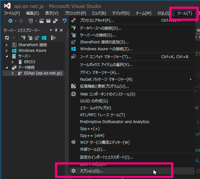
Task: Expand the Windows Azure tree node
Action: pyautogui.click(x=7, y=51)
